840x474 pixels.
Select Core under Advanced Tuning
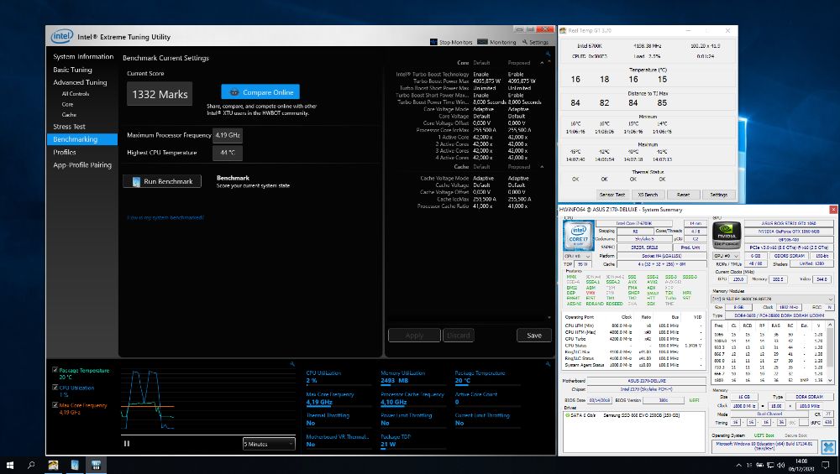pyautogui.click(x=67, y=104)
